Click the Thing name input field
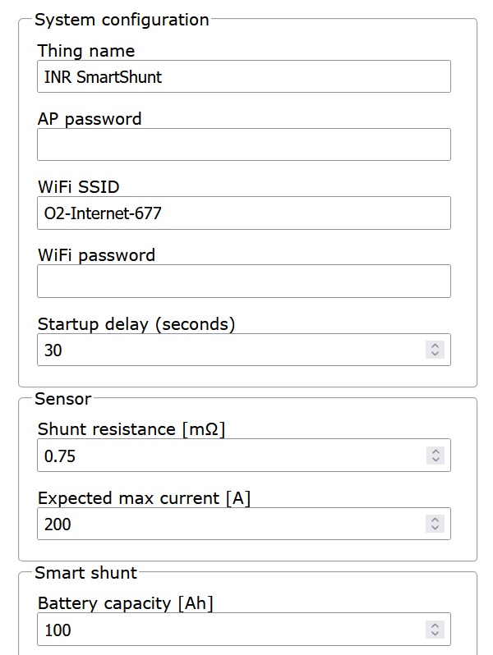 coord(243,76)
